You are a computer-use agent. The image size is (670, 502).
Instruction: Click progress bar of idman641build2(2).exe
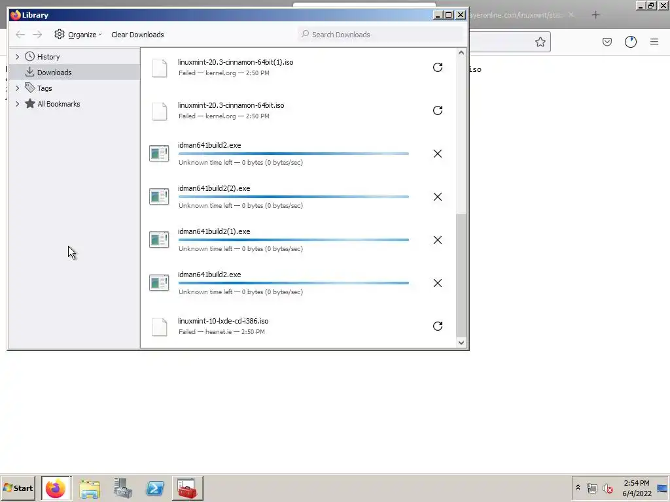[294, 197]
